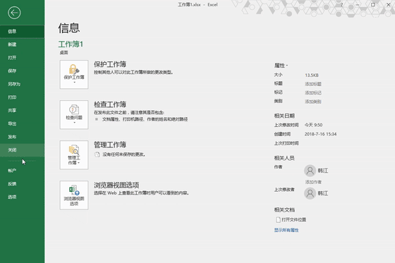The height and width of the screenshot is (263, 395).
Task: Open the 浏览器视图选项 icon button
Action: [x=74, y=195]
